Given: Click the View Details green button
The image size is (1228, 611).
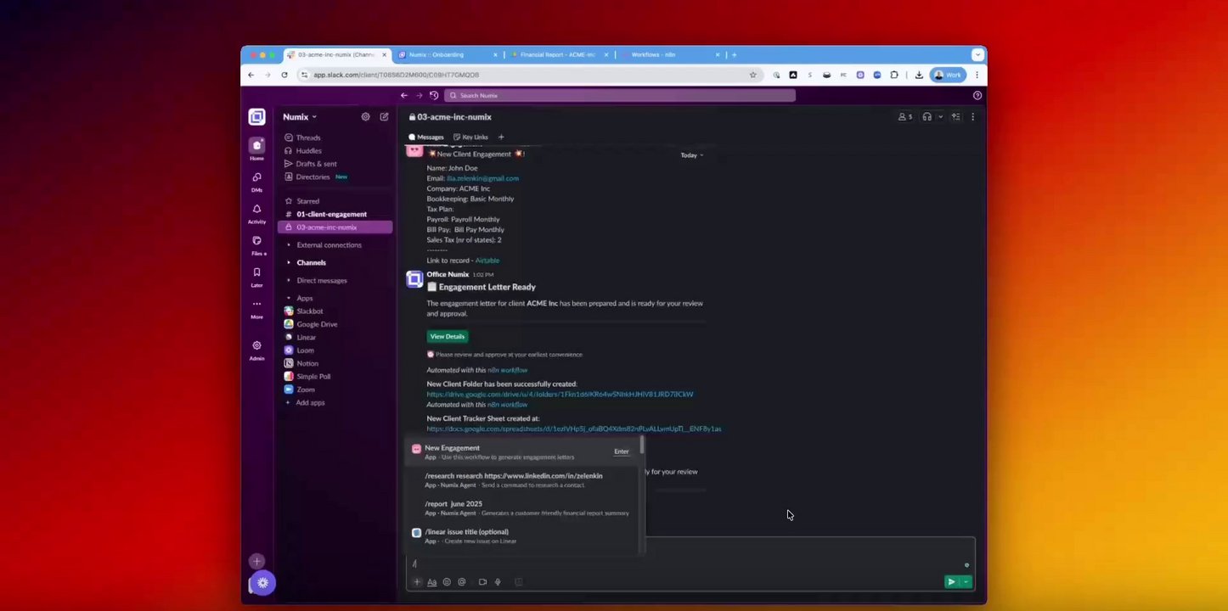Looking at the screenshot, I should tap(448, 336).
